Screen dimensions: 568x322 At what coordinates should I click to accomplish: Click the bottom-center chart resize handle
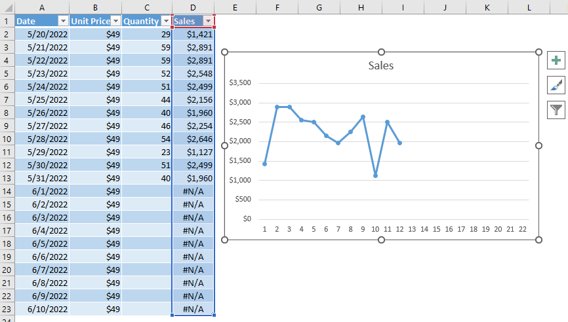click(382, 240)
